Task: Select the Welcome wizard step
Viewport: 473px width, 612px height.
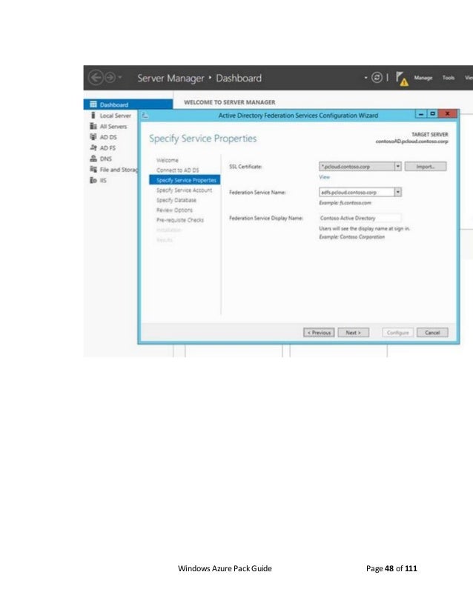Action: [167, 160]
